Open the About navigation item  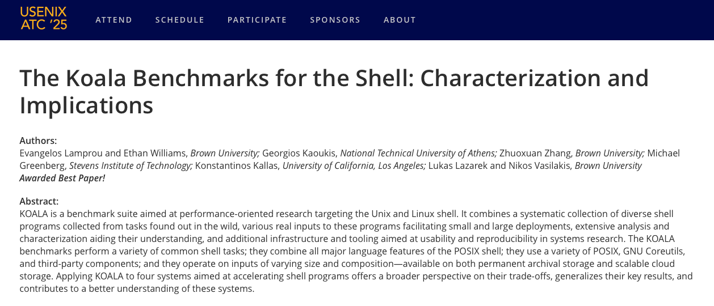pyautogui.click(x=400, y=20)
